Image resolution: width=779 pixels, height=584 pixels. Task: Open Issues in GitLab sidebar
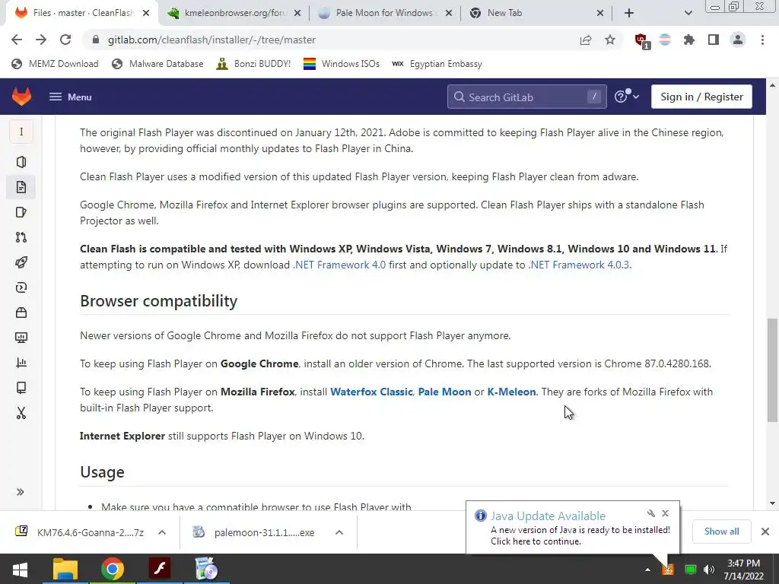pos(21,213)
